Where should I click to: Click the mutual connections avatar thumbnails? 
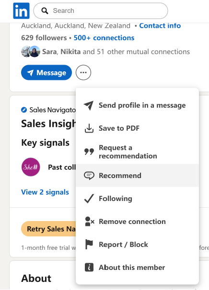tap(31, 51)
